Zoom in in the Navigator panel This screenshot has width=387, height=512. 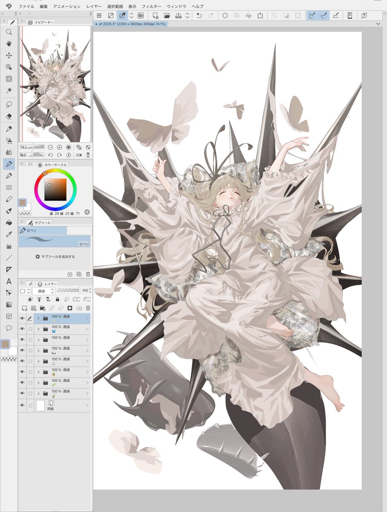[x=60, y=147]
